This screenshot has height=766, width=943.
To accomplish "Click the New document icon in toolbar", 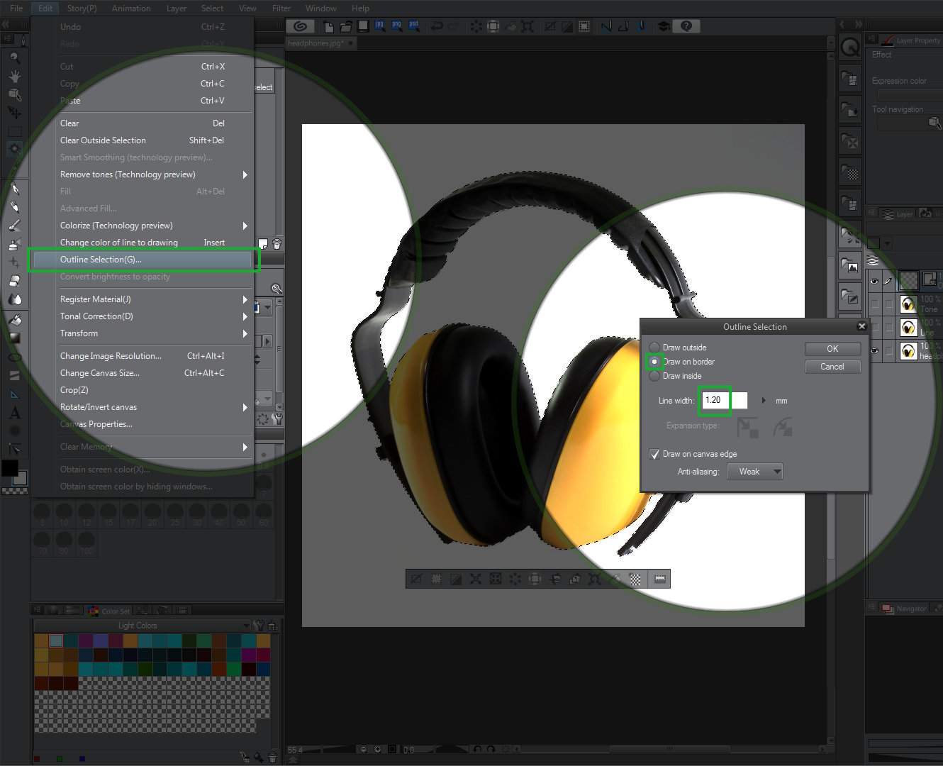I will tap(329, 26).
